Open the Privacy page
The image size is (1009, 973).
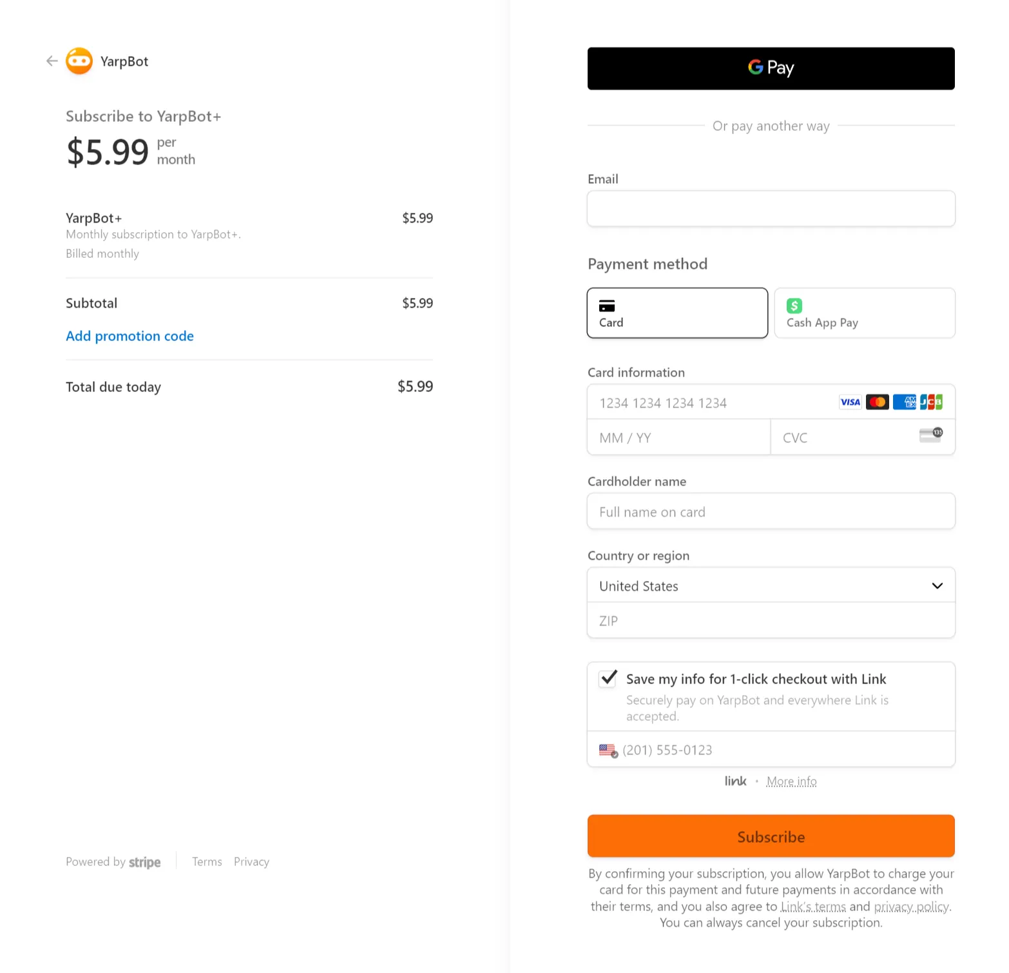[x=251, y=861]
